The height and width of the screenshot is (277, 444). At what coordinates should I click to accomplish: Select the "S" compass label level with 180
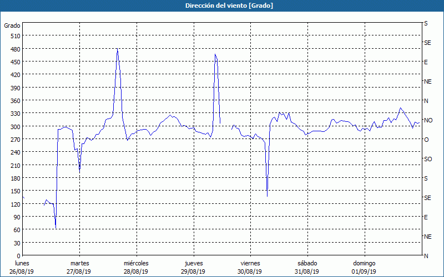coord(426,178)
